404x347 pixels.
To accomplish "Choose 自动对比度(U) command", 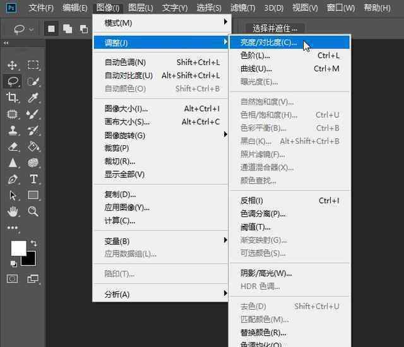I will (x=162, y=76).
